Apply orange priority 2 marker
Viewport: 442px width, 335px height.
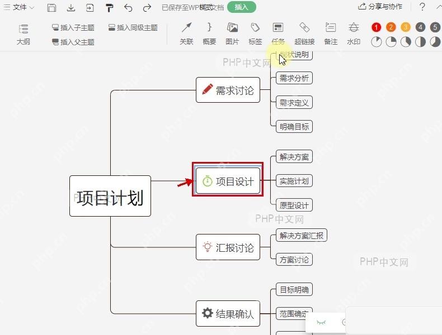tap(391, 27)
